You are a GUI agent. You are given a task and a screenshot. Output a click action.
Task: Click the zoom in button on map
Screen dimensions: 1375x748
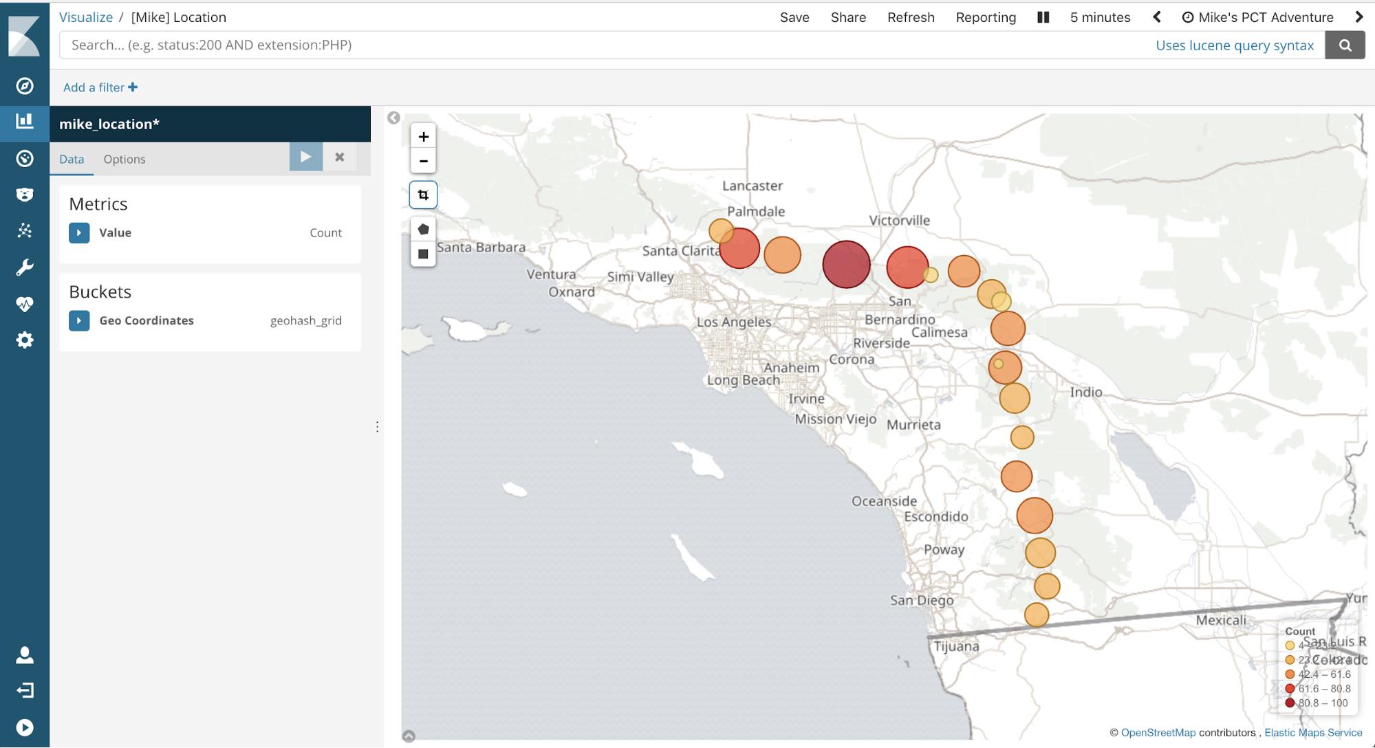[422, 135]
